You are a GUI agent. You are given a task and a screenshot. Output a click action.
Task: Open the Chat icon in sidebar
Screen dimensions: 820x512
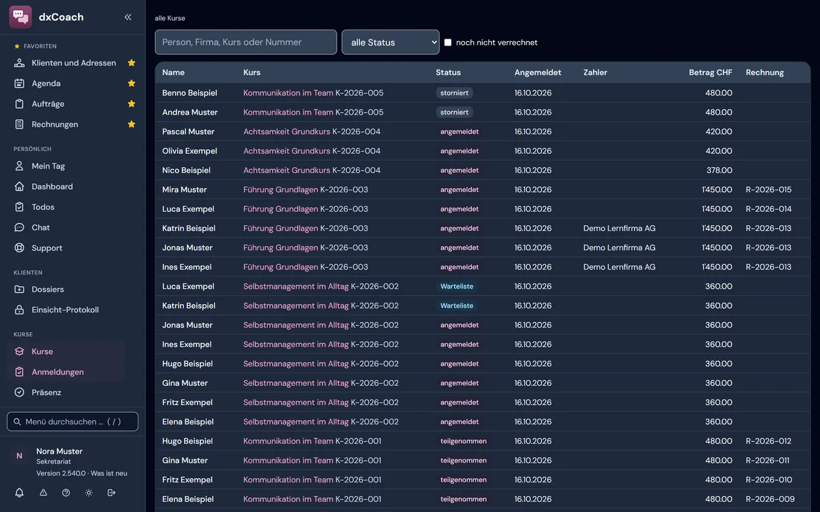pos(19,227)
